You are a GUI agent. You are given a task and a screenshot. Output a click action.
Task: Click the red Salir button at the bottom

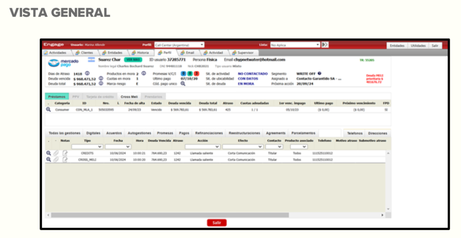pos(217,223)
